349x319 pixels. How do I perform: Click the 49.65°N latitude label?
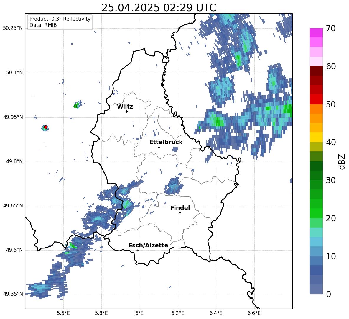[13, 205]
